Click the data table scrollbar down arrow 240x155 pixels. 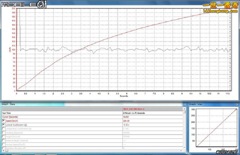click(184, 147)
